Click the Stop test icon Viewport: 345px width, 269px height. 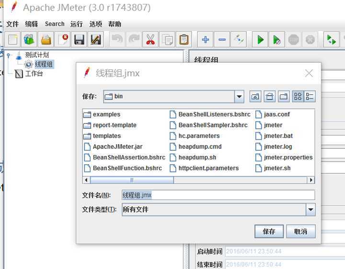click(x=294, y=40)
